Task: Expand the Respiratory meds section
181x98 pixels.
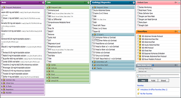Action: point(2,89)
